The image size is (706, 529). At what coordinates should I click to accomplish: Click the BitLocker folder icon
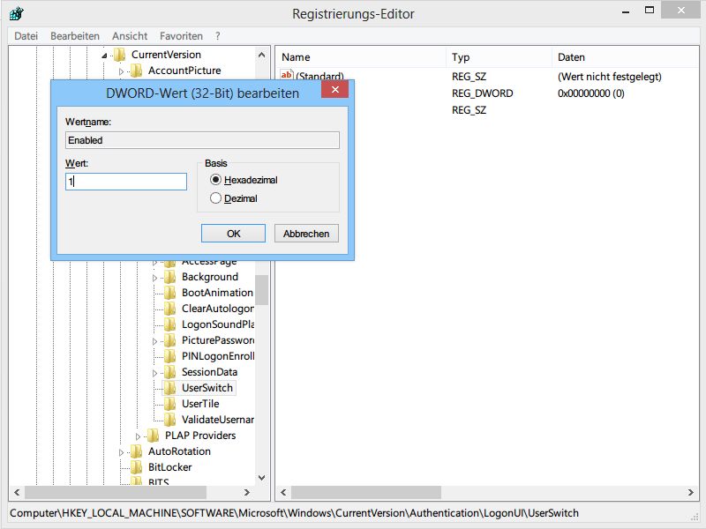(x=137, y=467)
